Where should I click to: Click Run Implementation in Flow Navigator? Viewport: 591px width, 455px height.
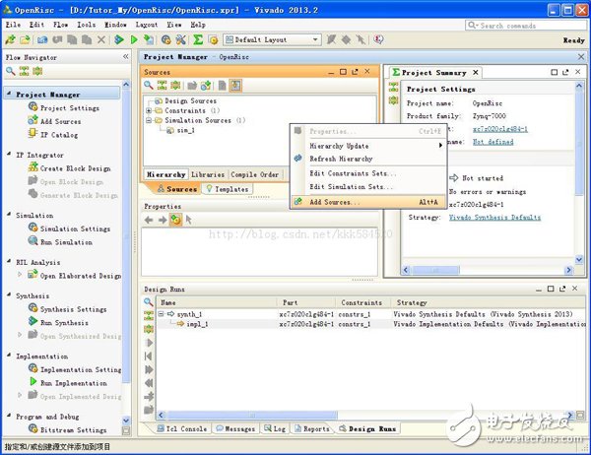[71, 382]
